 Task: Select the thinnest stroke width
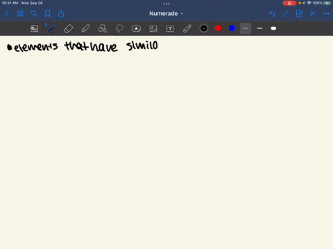tap(246, 28)
